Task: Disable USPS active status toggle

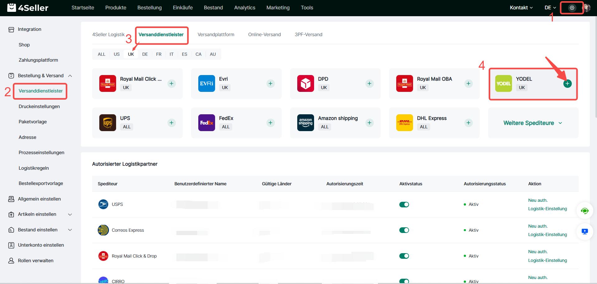Action: [x=404, y=205]
